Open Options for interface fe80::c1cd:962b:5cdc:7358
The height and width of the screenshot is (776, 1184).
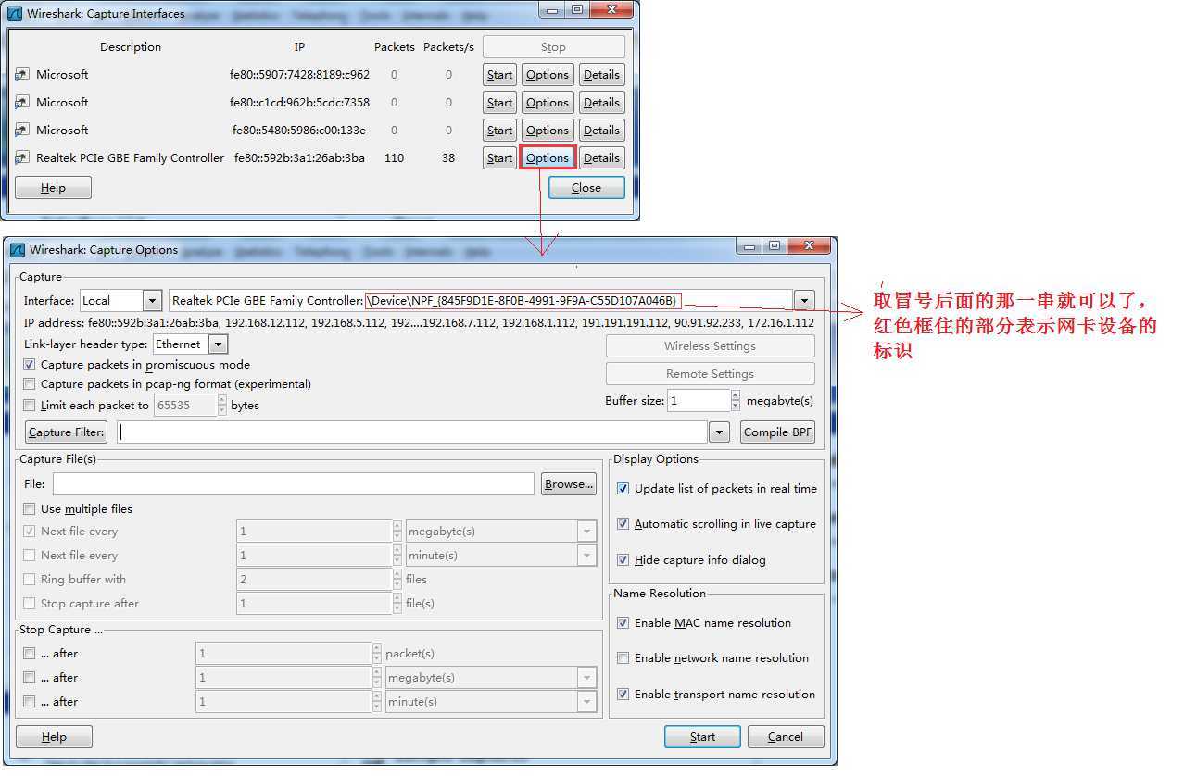[548, 103]
